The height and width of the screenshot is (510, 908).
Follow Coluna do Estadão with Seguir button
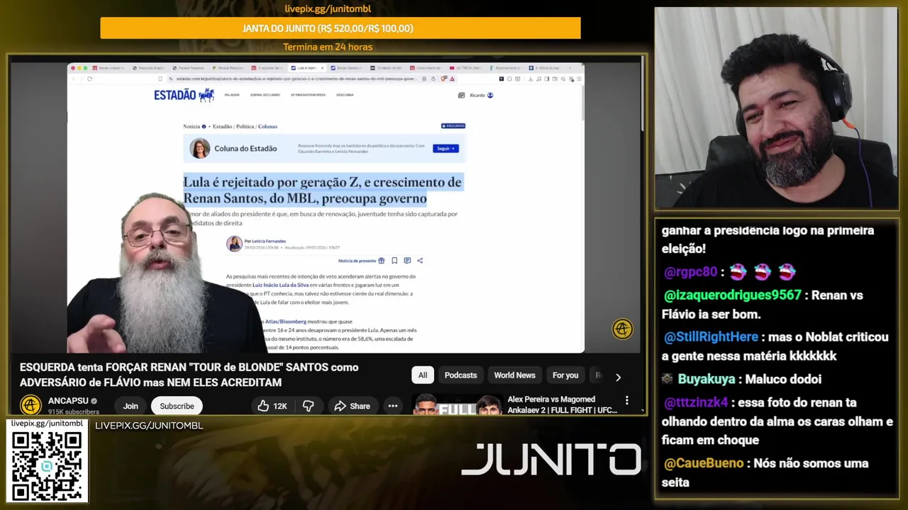[x=445, y=149]
